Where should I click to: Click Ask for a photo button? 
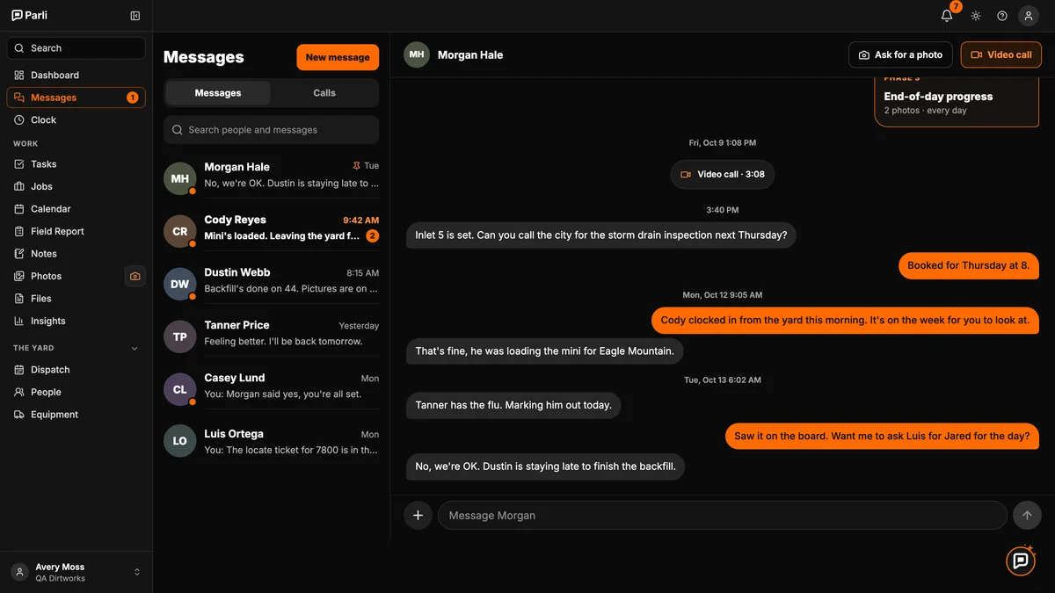click(x=900, y=54)
